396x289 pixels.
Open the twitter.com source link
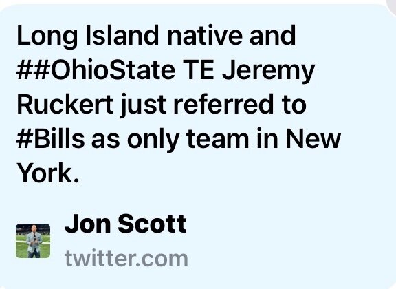coord(126,259)
